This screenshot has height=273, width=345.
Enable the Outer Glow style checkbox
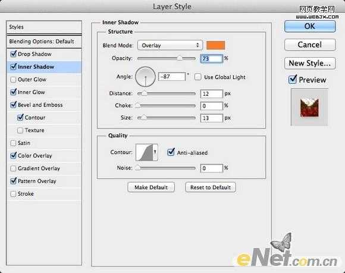pos(13,80)
